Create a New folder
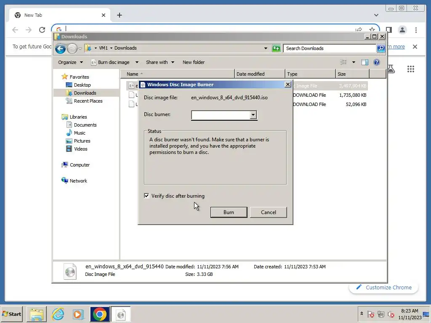This screenshot has width=431, height=323. pyautogui.click(x=194, y=62)
